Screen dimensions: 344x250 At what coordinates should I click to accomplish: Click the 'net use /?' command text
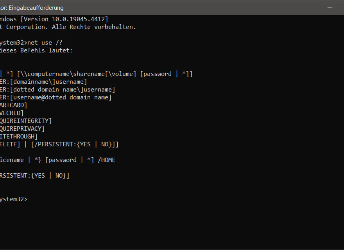tap(45, 43)
